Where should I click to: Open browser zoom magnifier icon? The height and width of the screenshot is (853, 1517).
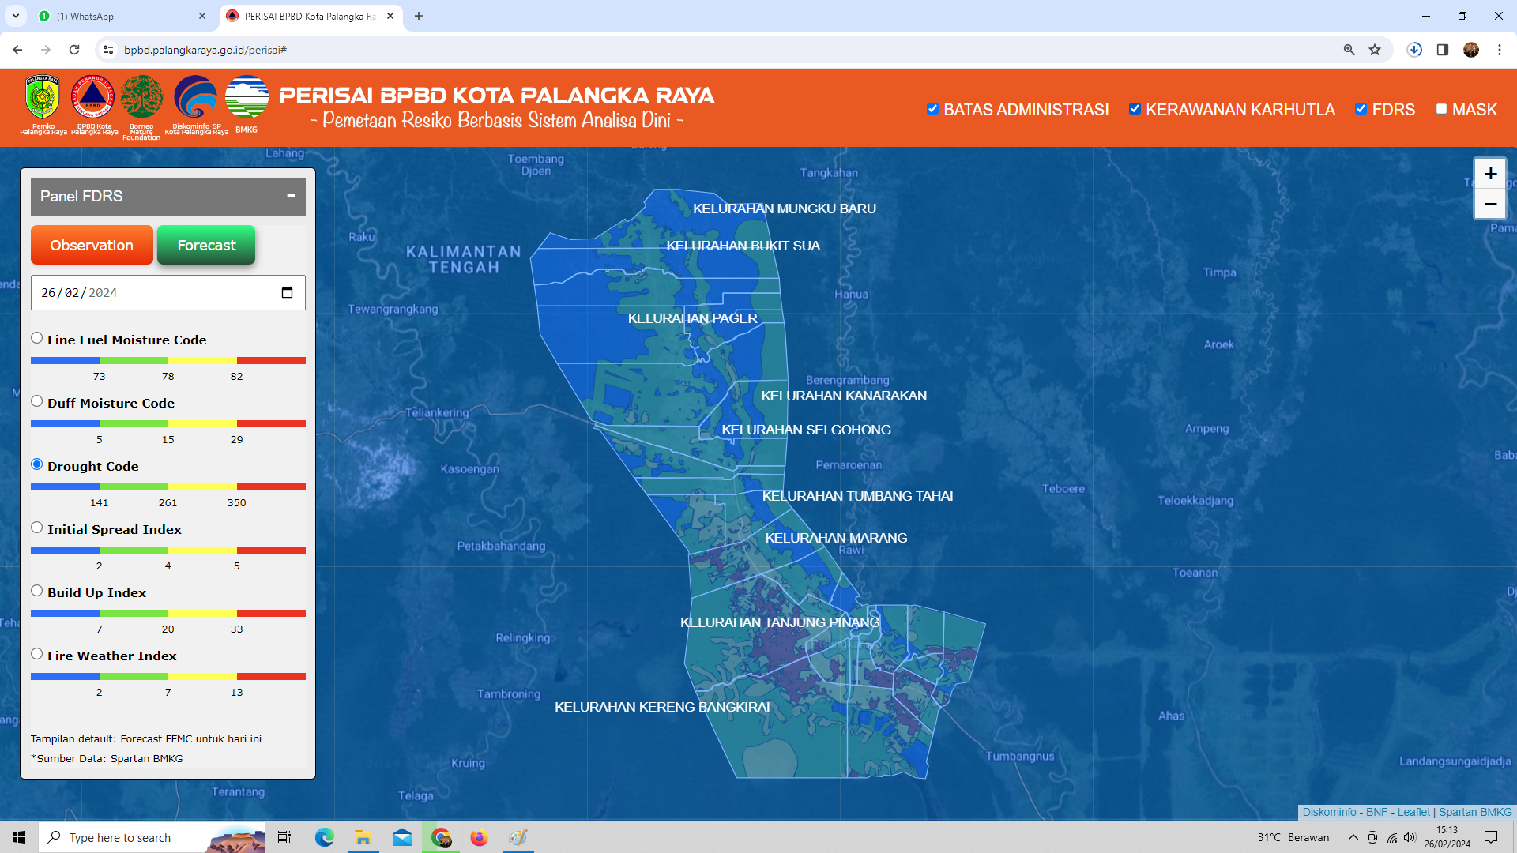1349,50
